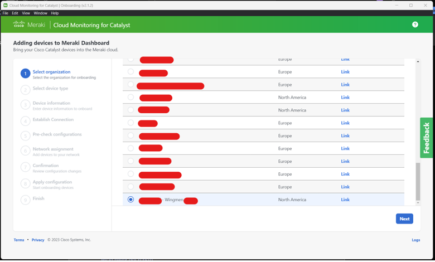Image resolution: width=435 pixels, height=262 pixels.
Task: Click the step 9 Finish circle
Action: coord(25,200)
